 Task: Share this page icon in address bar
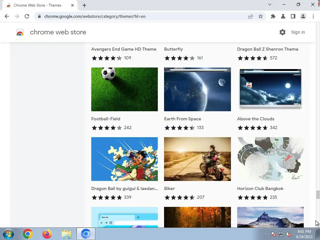[251, 16]
